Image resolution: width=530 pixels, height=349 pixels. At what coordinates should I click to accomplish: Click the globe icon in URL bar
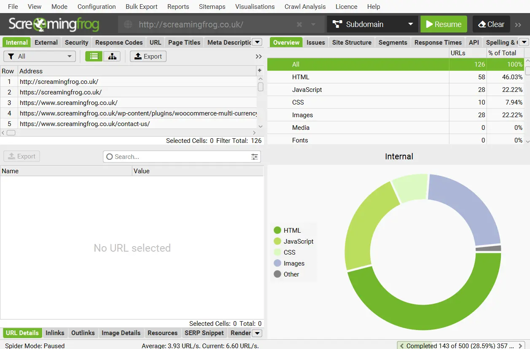pos(128,24)
